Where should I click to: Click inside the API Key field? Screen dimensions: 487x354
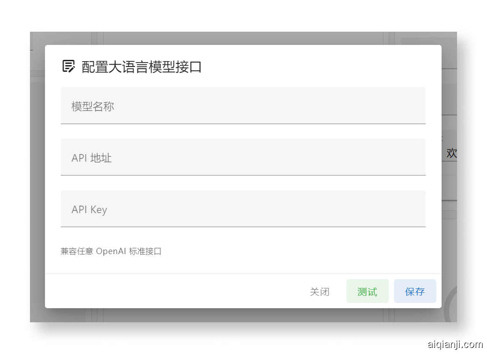(243, 209)
